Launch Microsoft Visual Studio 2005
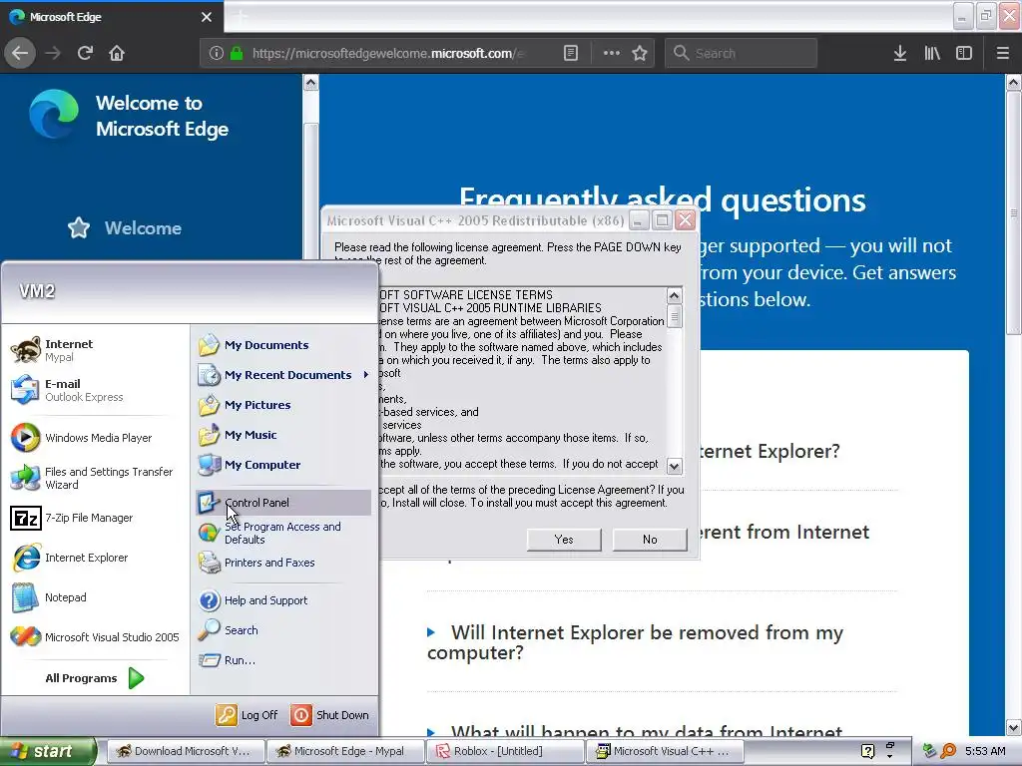 tap(95, 637)
